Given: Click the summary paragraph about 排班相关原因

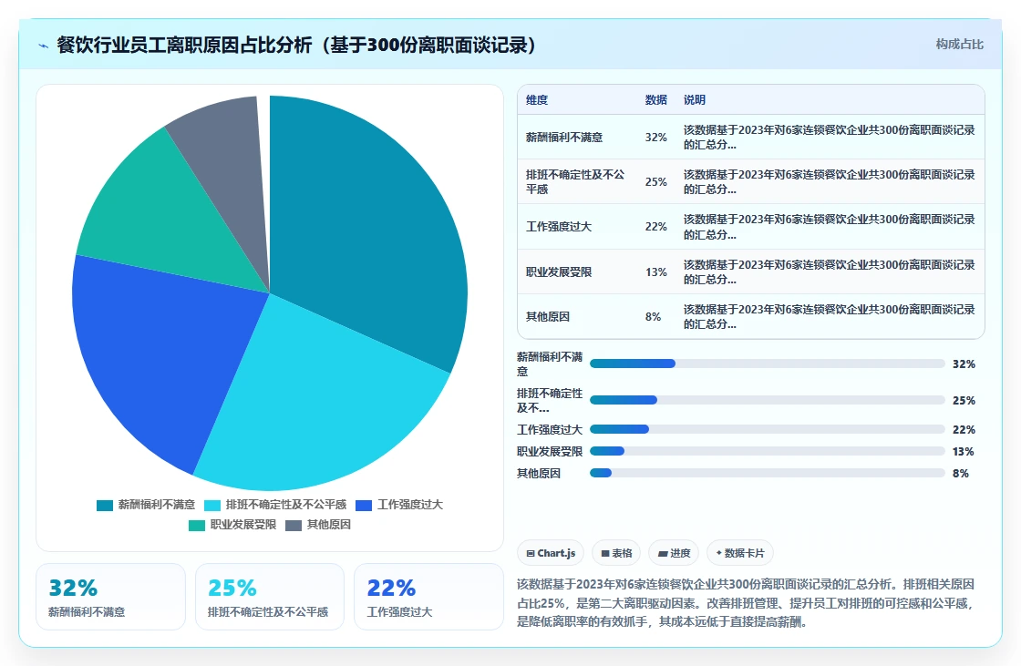Looking at the screenshot, I should pyautogui.click(x=746, y=603).
